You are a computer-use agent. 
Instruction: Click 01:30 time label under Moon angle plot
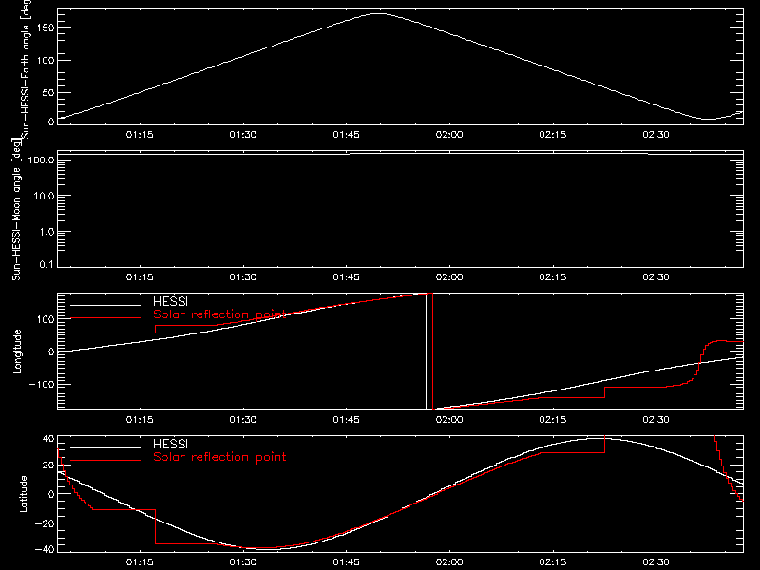click(243, 276)
